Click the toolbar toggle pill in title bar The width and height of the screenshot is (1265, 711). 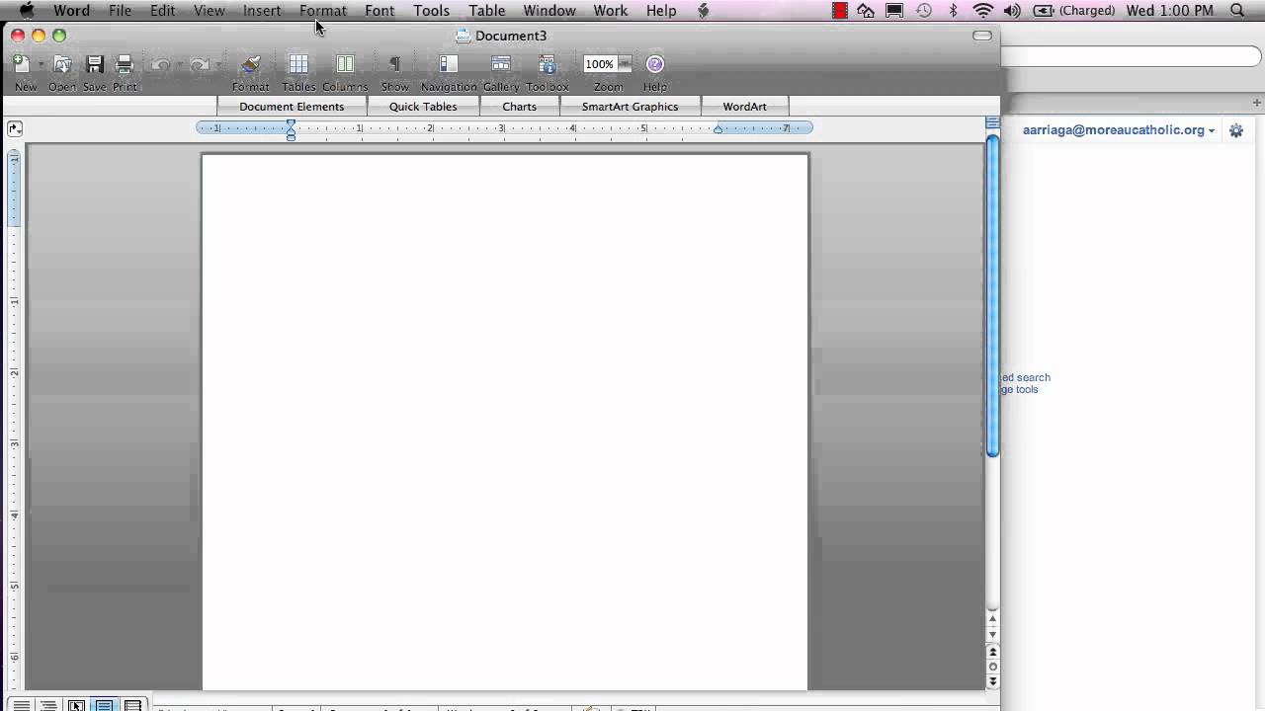pyautogui.click(x=982, y=36)
